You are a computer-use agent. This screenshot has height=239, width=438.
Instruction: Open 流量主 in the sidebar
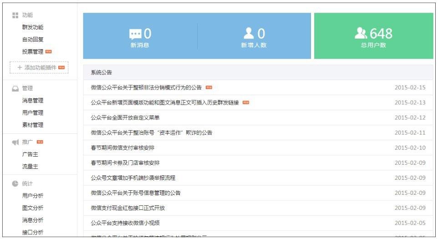point(30,167)
